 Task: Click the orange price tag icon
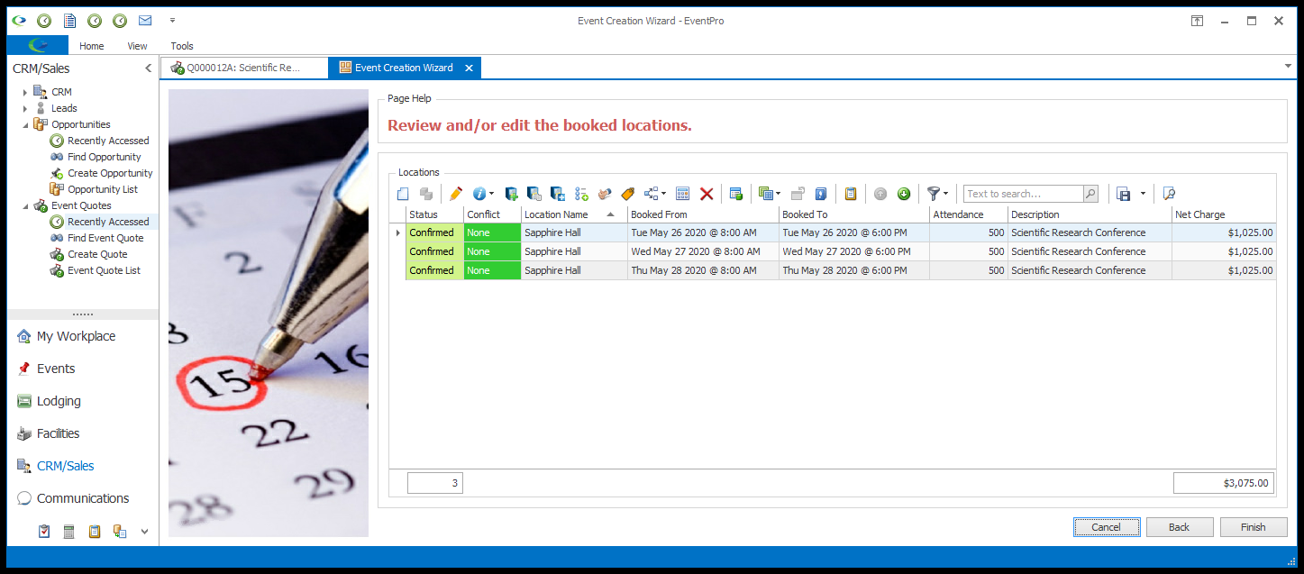[628, 194]
